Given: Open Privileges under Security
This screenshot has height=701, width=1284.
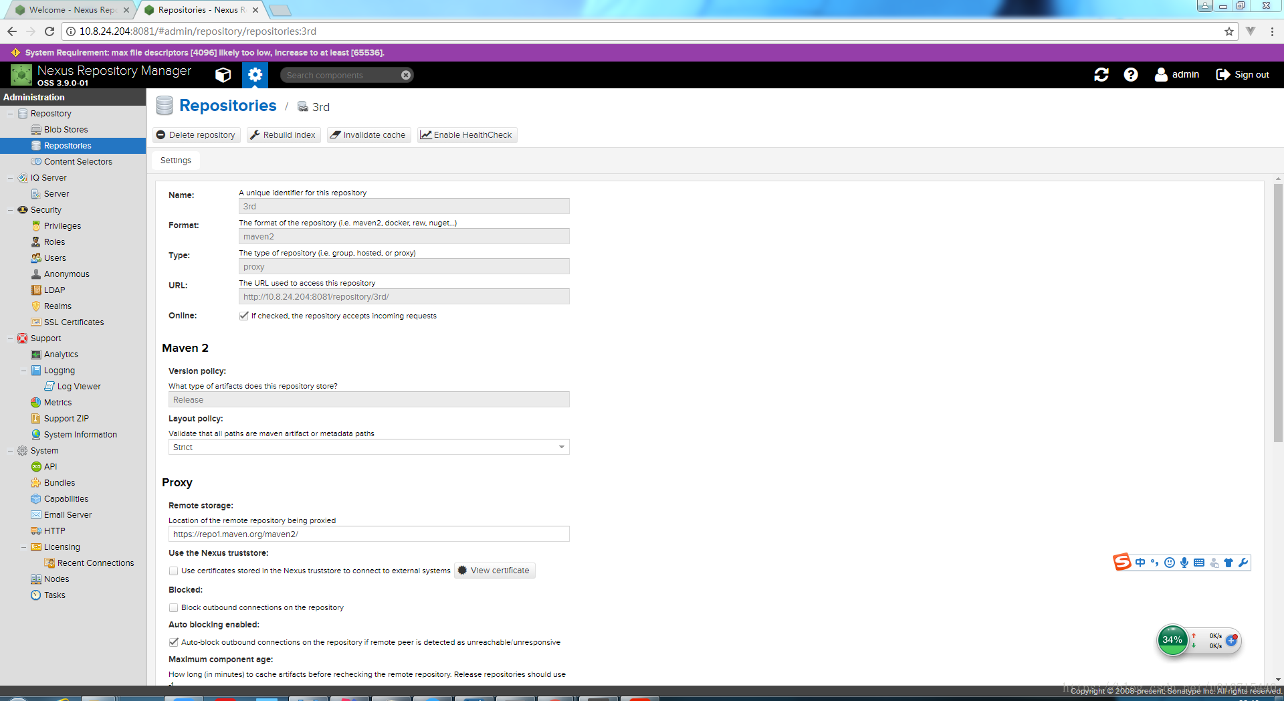Looking at the screenshot, I should [62, 226].
